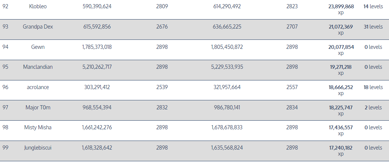This screenshot has height=162, width=389.
Task: Click the 2707 ending level value
Action: [292, 27]
